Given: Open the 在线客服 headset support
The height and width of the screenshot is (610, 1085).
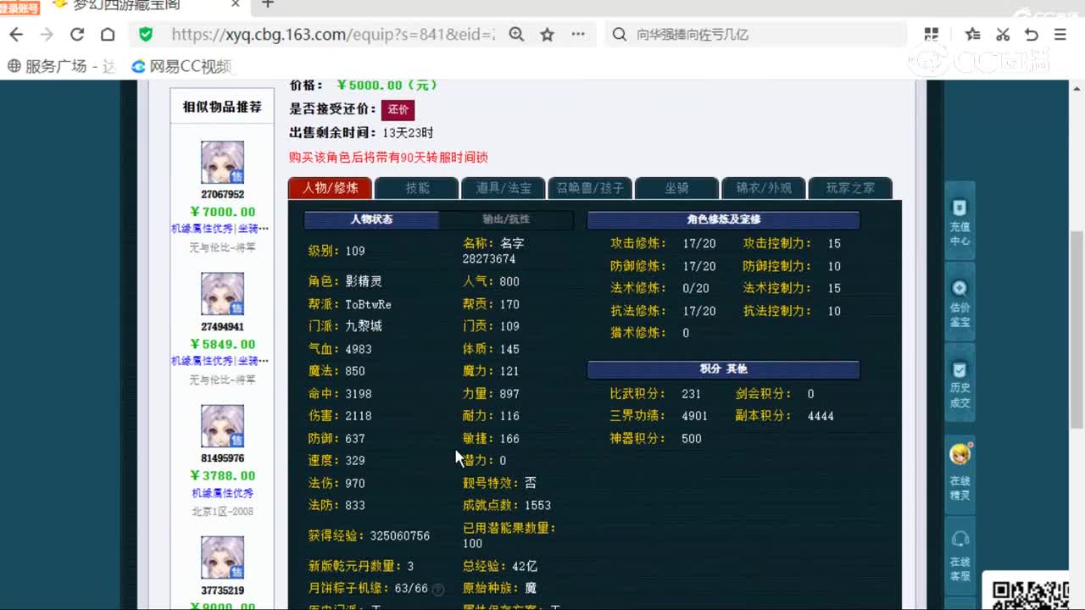Looking at the screenshot, I should pyautogui.click(x=960, y=555).
